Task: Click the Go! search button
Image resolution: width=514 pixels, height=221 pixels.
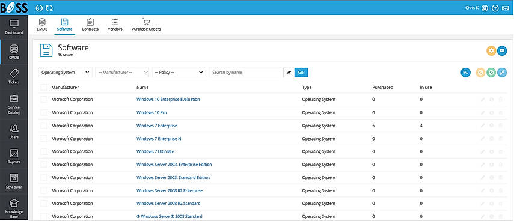Action: click(301, 72)
